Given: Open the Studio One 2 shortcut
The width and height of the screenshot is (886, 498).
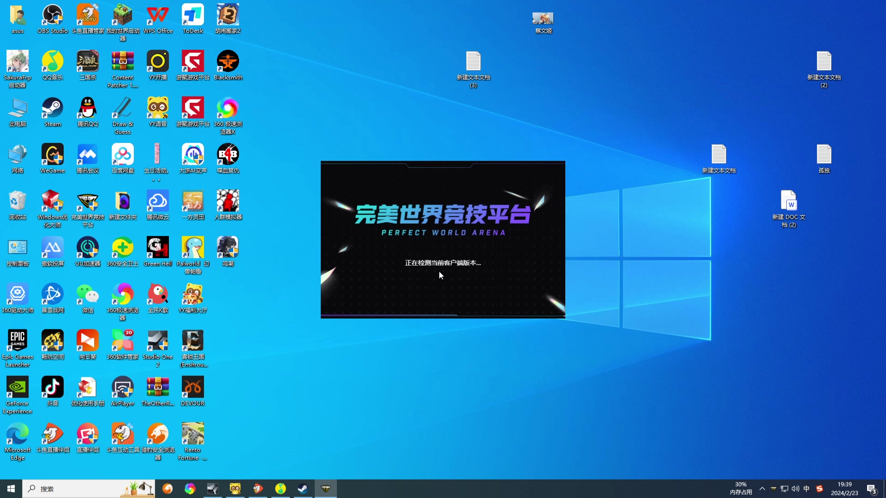Looking at the screenshot, I should 158,349.
